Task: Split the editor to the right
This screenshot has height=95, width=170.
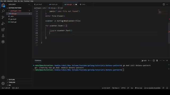Action: pos(164,4)
